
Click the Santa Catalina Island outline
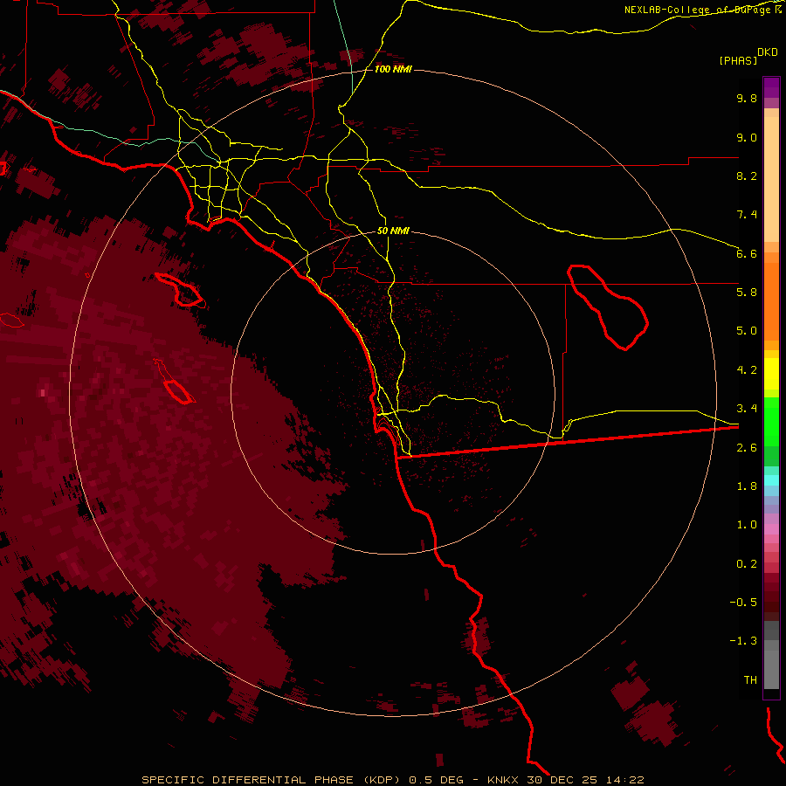click(x=181, y=290)
